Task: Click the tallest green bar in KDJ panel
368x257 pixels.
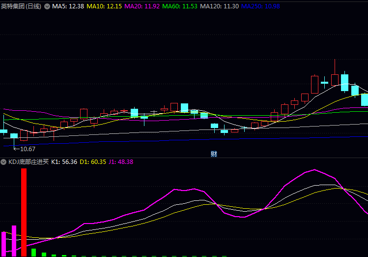Action: point(33,253)
